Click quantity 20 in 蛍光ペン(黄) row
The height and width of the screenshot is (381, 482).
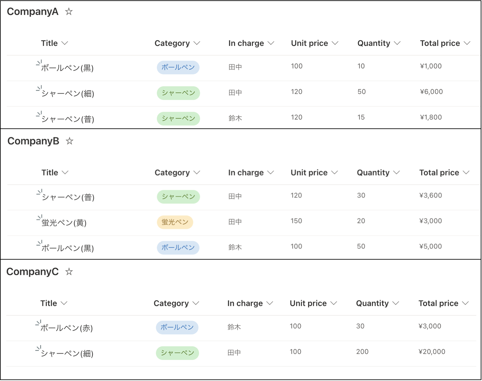coord(361,221)
